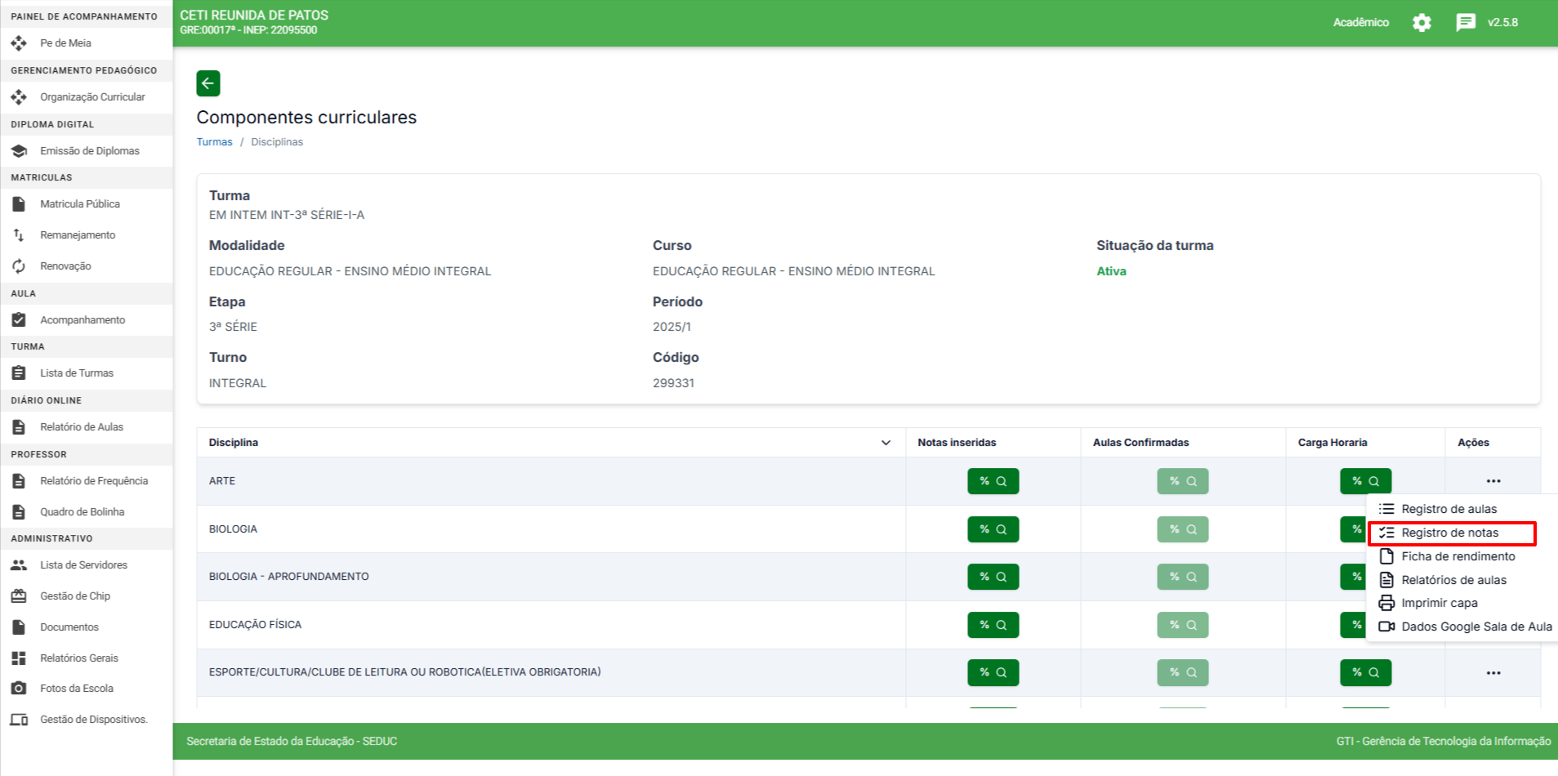Open Dados Google Sala de Aula

[x=1475, y=627]
